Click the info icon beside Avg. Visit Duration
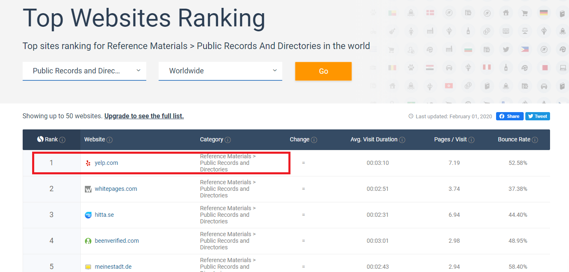This screenshot has width=569, height=272. click(x=402, y=139)
